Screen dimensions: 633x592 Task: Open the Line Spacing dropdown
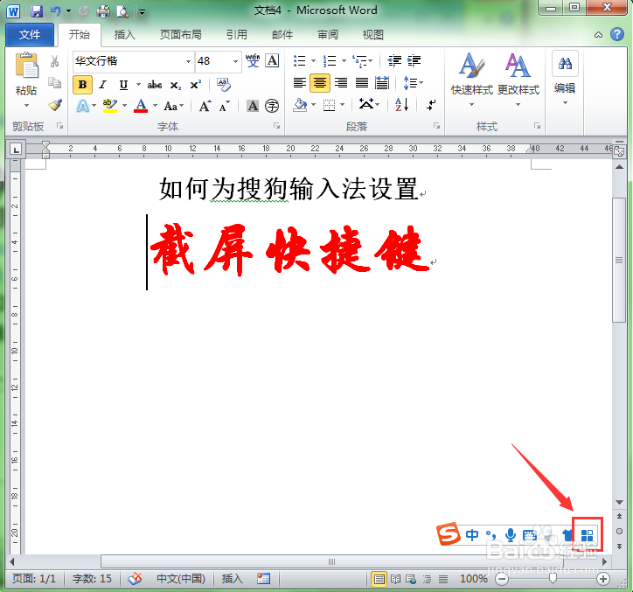414,83
